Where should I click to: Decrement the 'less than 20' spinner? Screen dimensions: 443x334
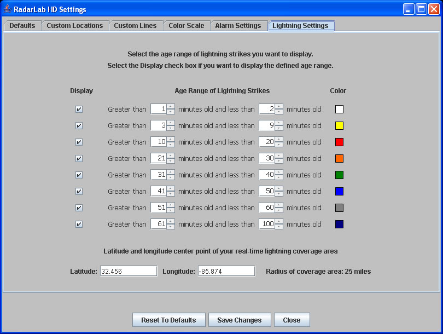coord(279,145)
